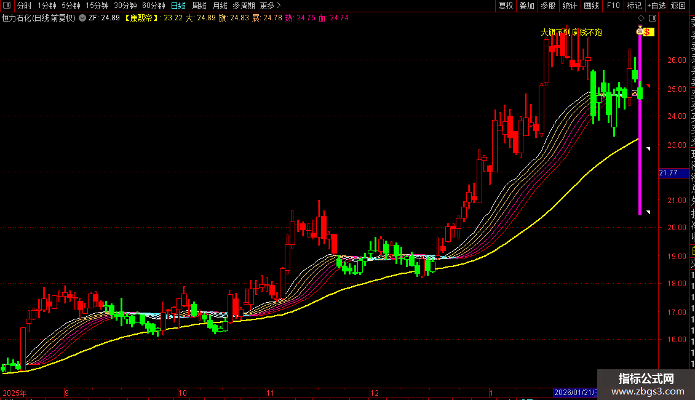Viewport: 695px width, 400px height.
Task: Click the 血: 24.74 indicator value
Action: click(333, 18)
